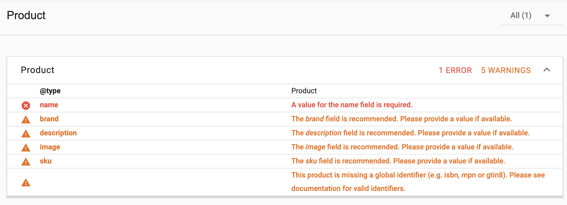Click the brand field label
Image resolution: width=567 pixels, height=205 pixels.
point(49,119)
